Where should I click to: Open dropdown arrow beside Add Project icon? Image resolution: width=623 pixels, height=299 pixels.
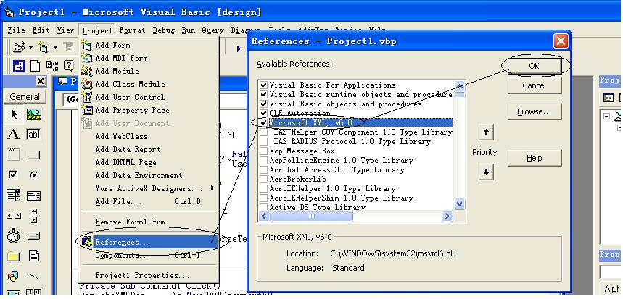click(x=30, y=48)
